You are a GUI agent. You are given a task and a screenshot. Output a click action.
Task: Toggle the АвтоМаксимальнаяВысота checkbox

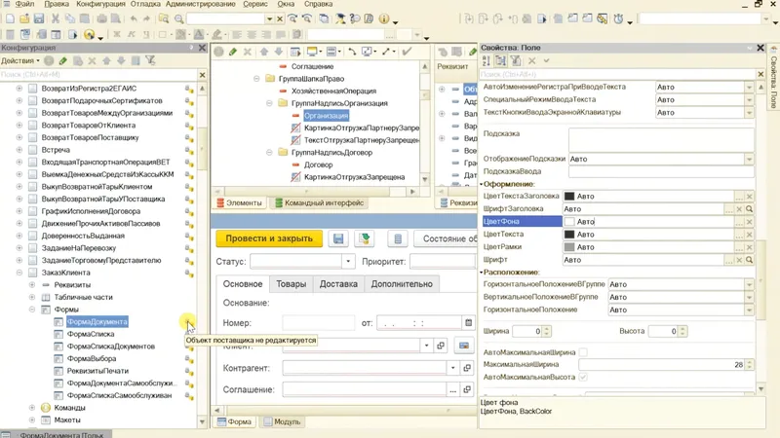(583, 377)
